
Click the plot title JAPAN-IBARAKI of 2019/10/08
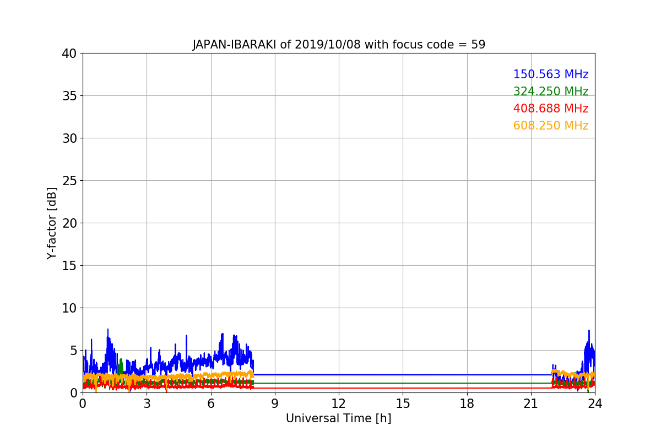click(339, 45)
